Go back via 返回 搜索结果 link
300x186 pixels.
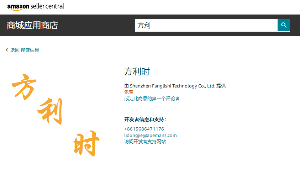(25, 50)
